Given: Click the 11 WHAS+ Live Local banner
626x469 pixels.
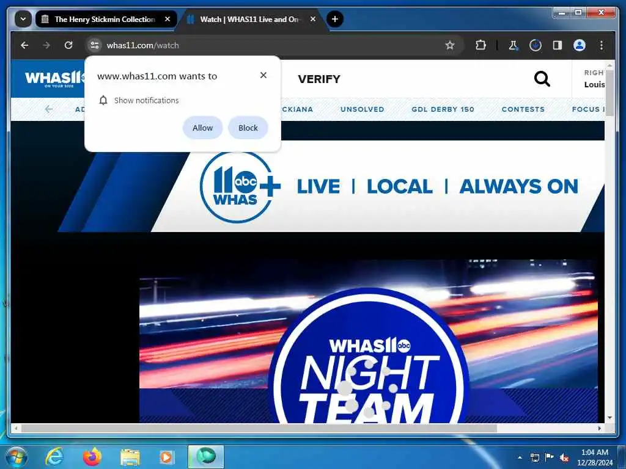Looking at the screenshot, I should [x=331, y=186].
